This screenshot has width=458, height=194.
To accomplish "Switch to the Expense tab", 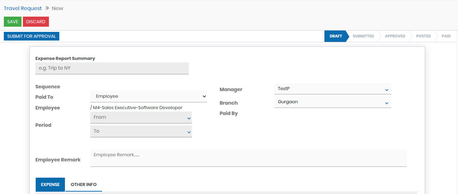I will [50, 185].
